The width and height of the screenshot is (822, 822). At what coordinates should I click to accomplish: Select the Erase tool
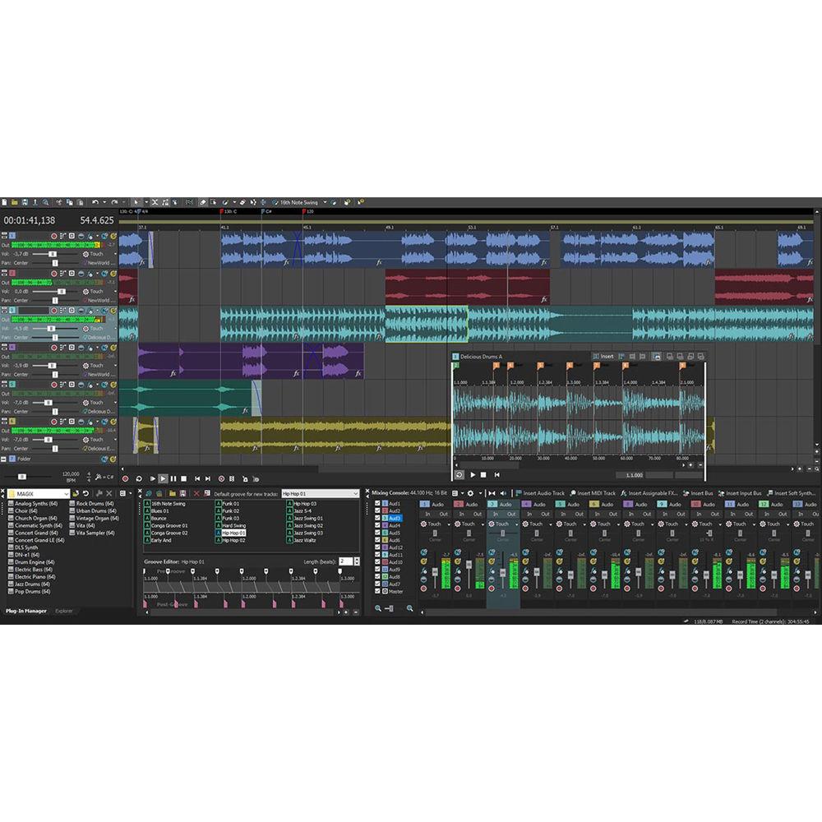click(x=203, y=201)
